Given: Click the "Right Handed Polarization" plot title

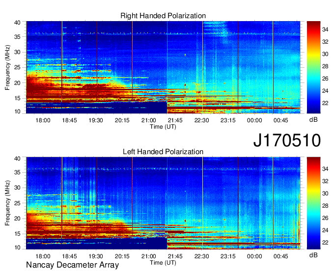Looking at the screenshot, I should [x=163, y=16].
